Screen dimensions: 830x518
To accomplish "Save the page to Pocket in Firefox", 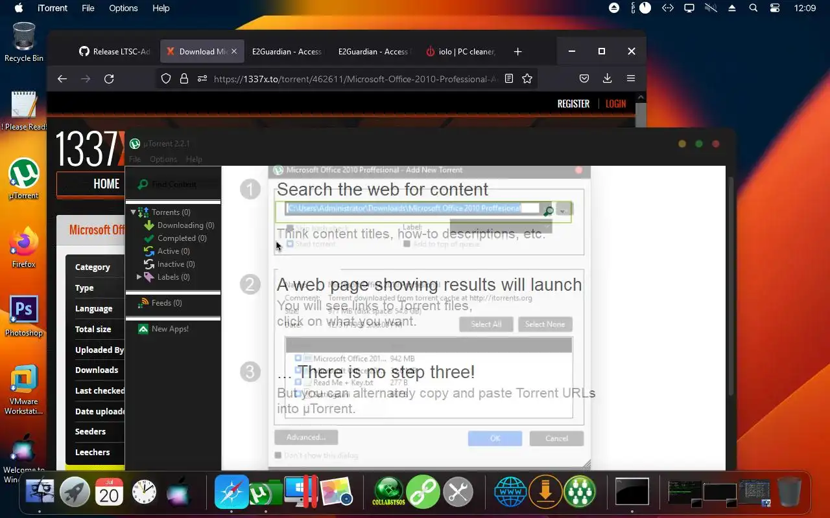I will [584, 78].
